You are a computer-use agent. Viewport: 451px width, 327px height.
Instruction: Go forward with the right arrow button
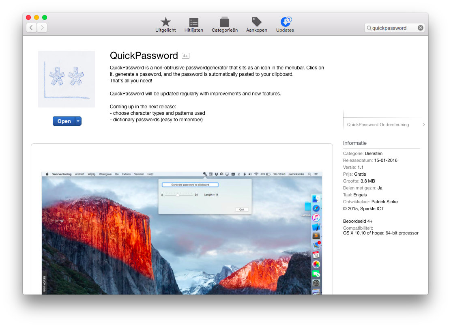point(42,28)
